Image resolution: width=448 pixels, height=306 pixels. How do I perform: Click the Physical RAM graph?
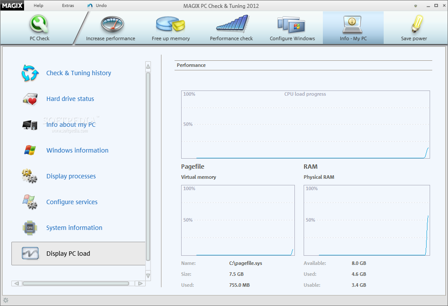tap(367, 220)
